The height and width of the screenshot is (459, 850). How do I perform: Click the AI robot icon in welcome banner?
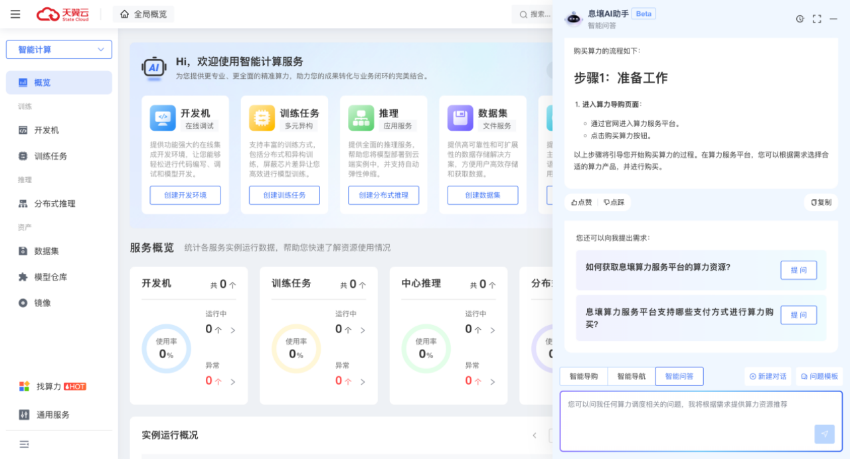coord(154,68)
